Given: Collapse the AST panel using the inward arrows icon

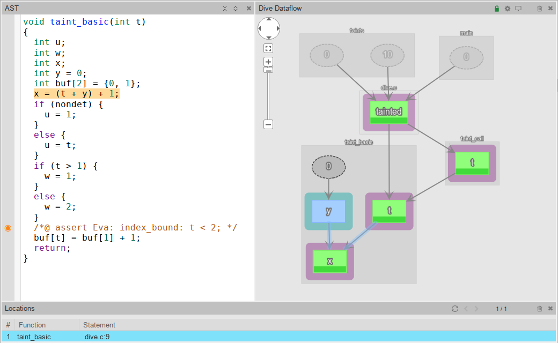Looking at the screenshot, I should tap(225, 9).
